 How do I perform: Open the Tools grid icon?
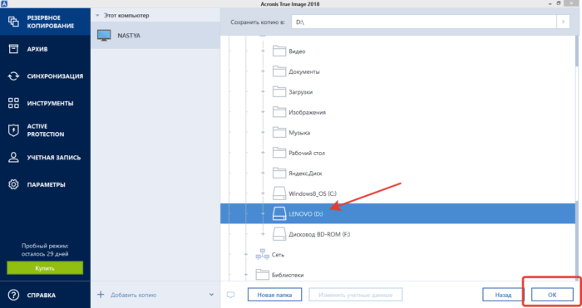(13, 103)
